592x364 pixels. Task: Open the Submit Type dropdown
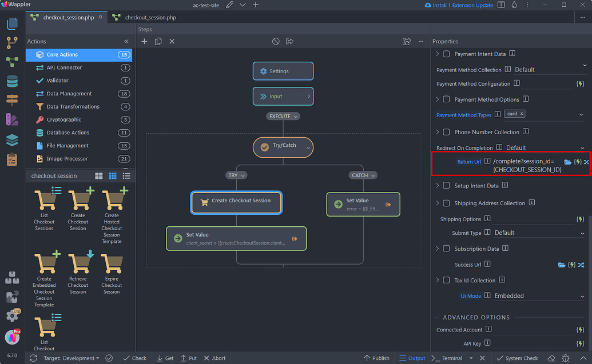tap(538, 233)
